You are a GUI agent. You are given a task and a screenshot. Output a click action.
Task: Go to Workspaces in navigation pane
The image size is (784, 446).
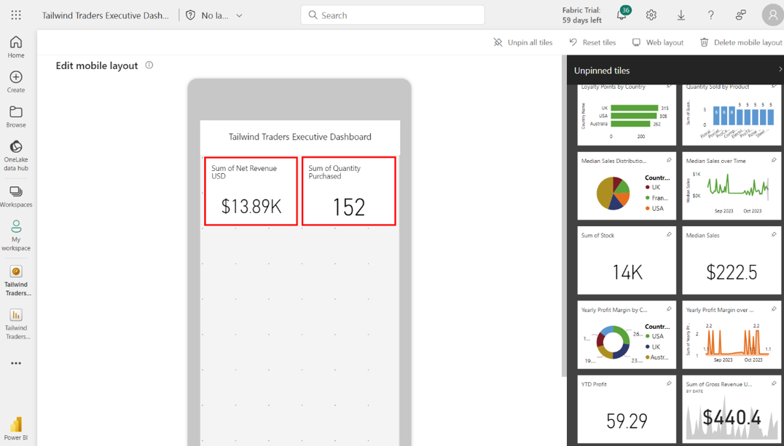(16, 196)
